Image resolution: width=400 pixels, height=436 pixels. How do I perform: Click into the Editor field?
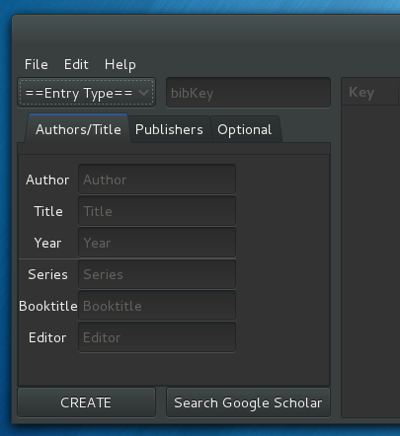pos(157,337)
